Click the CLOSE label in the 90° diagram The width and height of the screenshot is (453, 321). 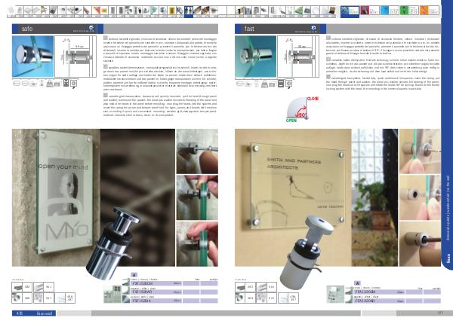tap(313, 99)
